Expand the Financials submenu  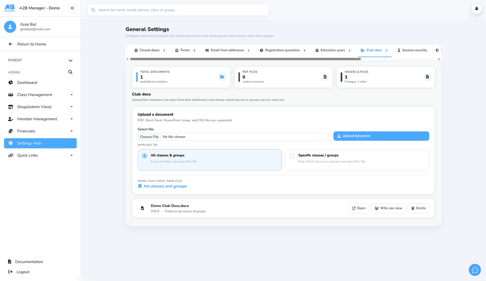[x=40, y=131]
